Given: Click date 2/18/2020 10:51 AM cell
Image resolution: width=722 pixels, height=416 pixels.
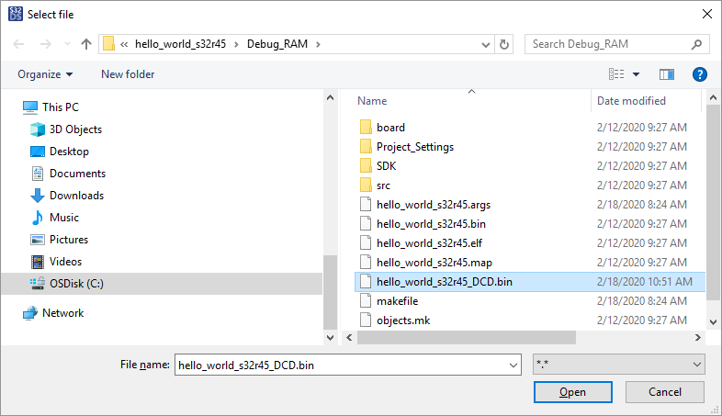Looking at the screenshot, I should [x=645, y=282].
